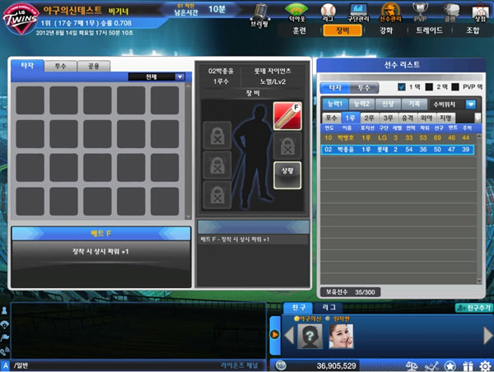
Task: Open the 구단관리 team management icon
Action: pyautogui.click(x=358, y=12)
